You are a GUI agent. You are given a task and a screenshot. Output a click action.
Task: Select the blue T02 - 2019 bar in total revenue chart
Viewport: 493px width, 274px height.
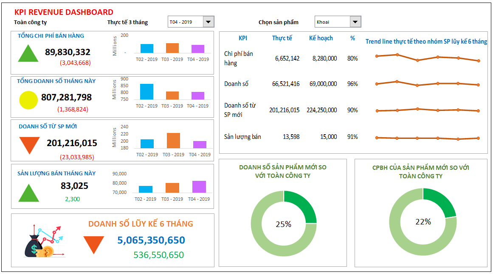pos(146,91)
